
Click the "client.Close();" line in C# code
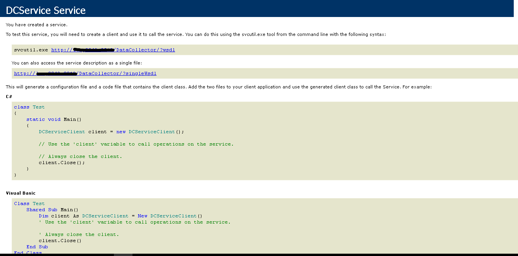pyautogui.click(x=62, y=163)
